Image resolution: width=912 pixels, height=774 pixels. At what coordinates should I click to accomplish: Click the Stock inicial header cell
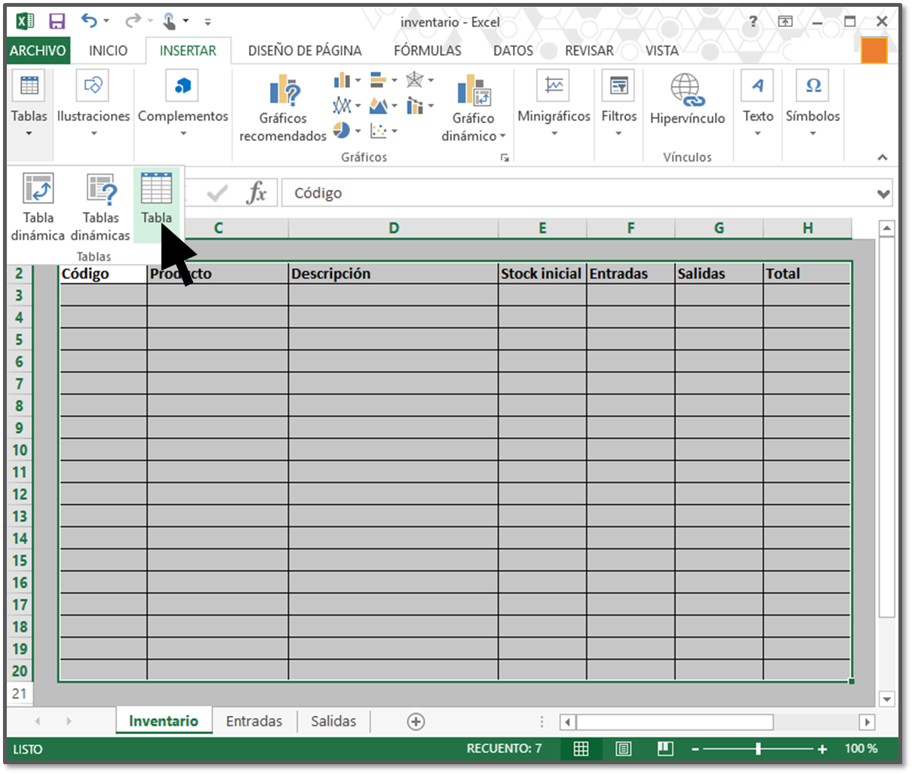tap(542, 274)
